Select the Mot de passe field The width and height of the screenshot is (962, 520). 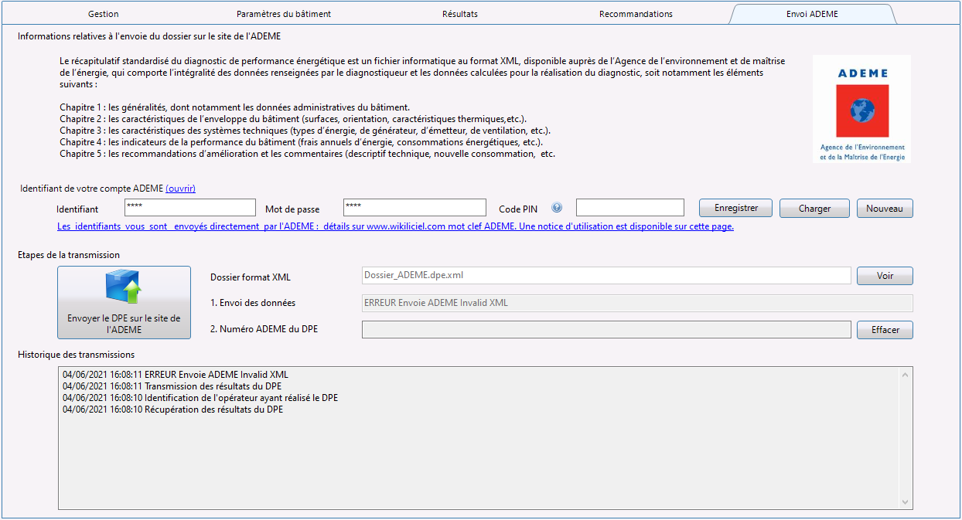click(x=414, y=206)
